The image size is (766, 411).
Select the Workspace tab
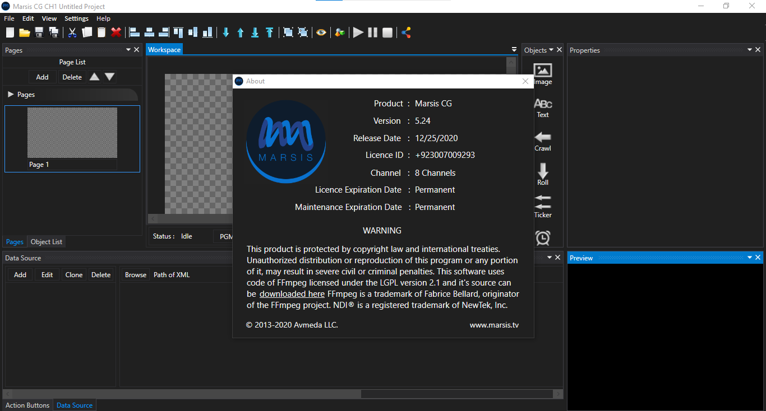(164, 50)
